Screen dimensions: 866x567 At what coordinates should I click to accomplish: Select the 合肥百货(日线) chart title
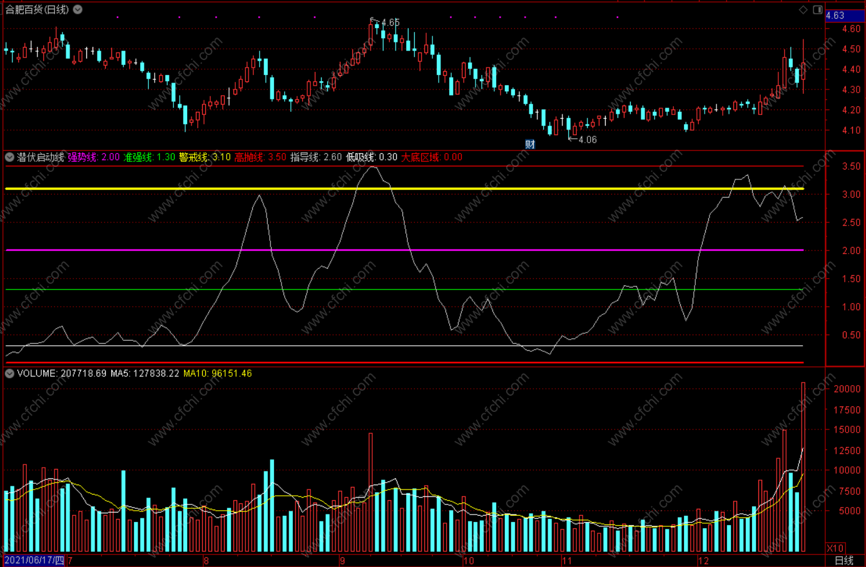(37, 9)
